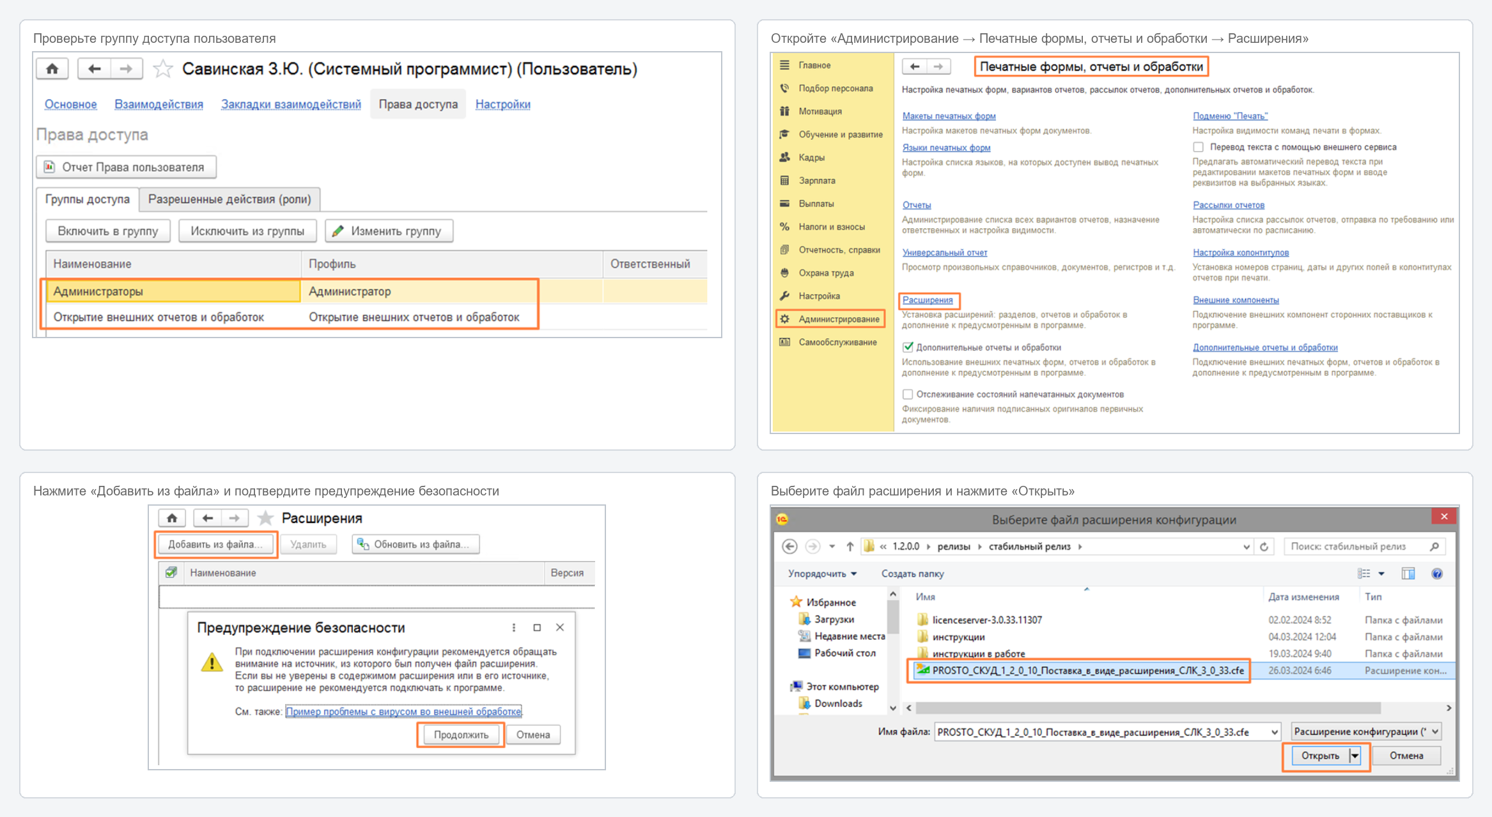The width and height of the screenshot is (1492, 817).
Task: Select Администраторы access group row
Action: click(x=377, y=292)
